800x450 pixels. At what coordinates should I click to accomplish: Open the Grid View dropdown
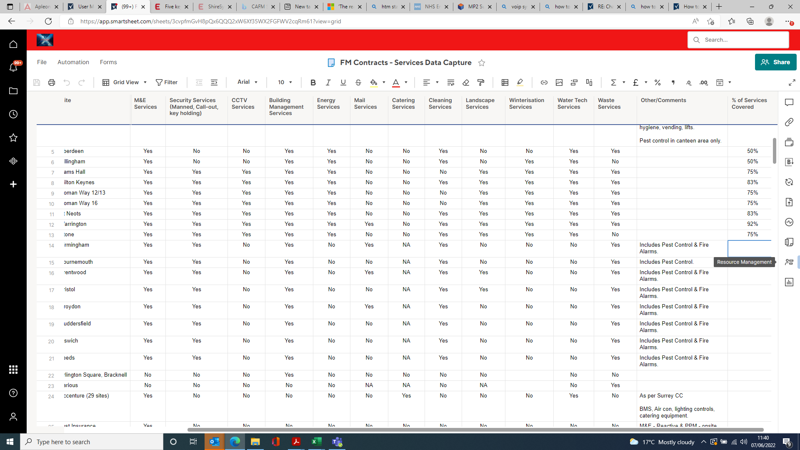pos(125,82)
